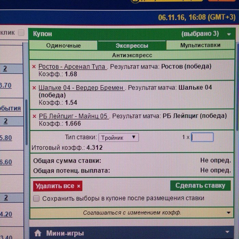Expand Соглашаться с изменением коэфф. options

pyautogui.click(x=228, y=213)
